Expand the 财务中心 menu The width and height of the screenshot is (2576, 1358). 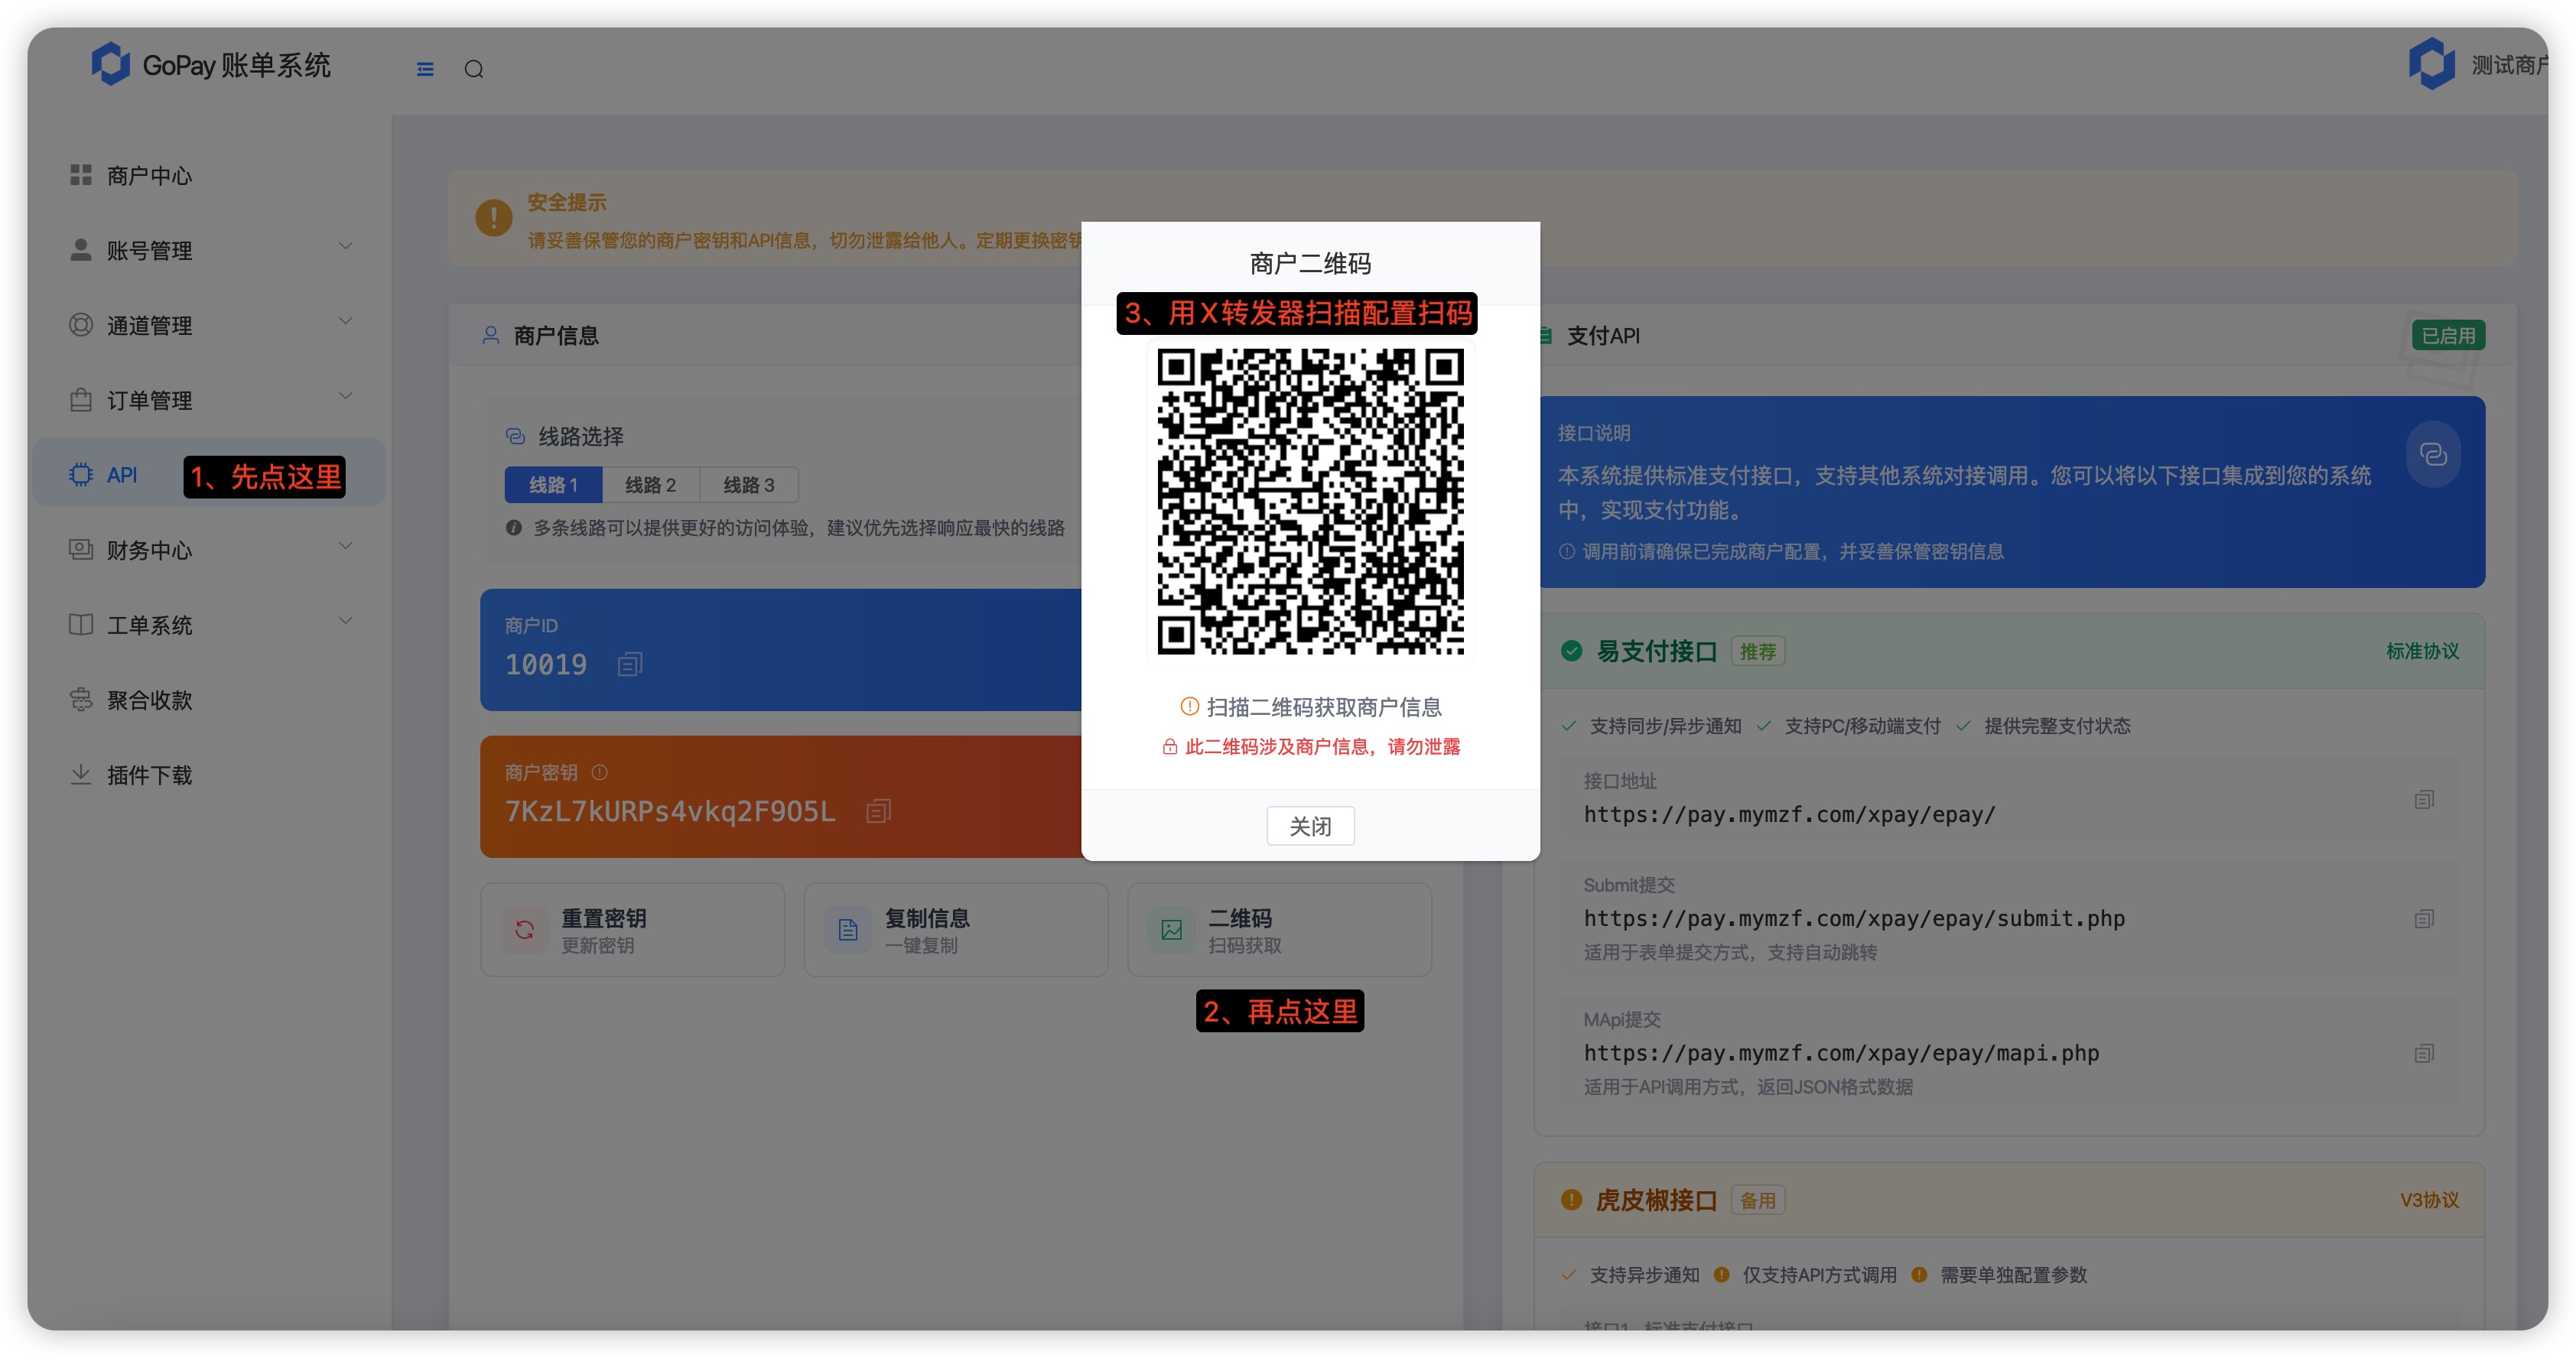[208, 550]
